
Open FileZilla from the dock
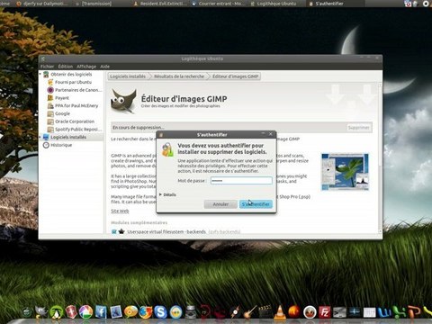(324, 312)
